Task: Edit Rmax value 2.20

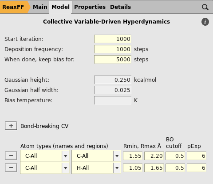Action: pos(154,156)
